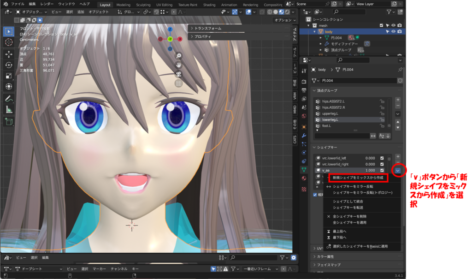Click the camera view icon in viewport

(178, 74)
